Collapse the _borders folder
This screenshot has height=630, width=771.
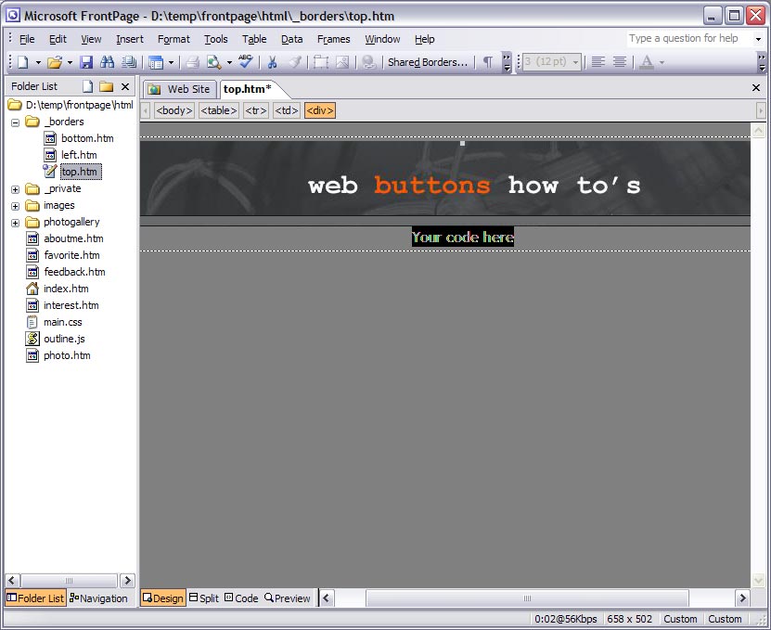[15, 122]
